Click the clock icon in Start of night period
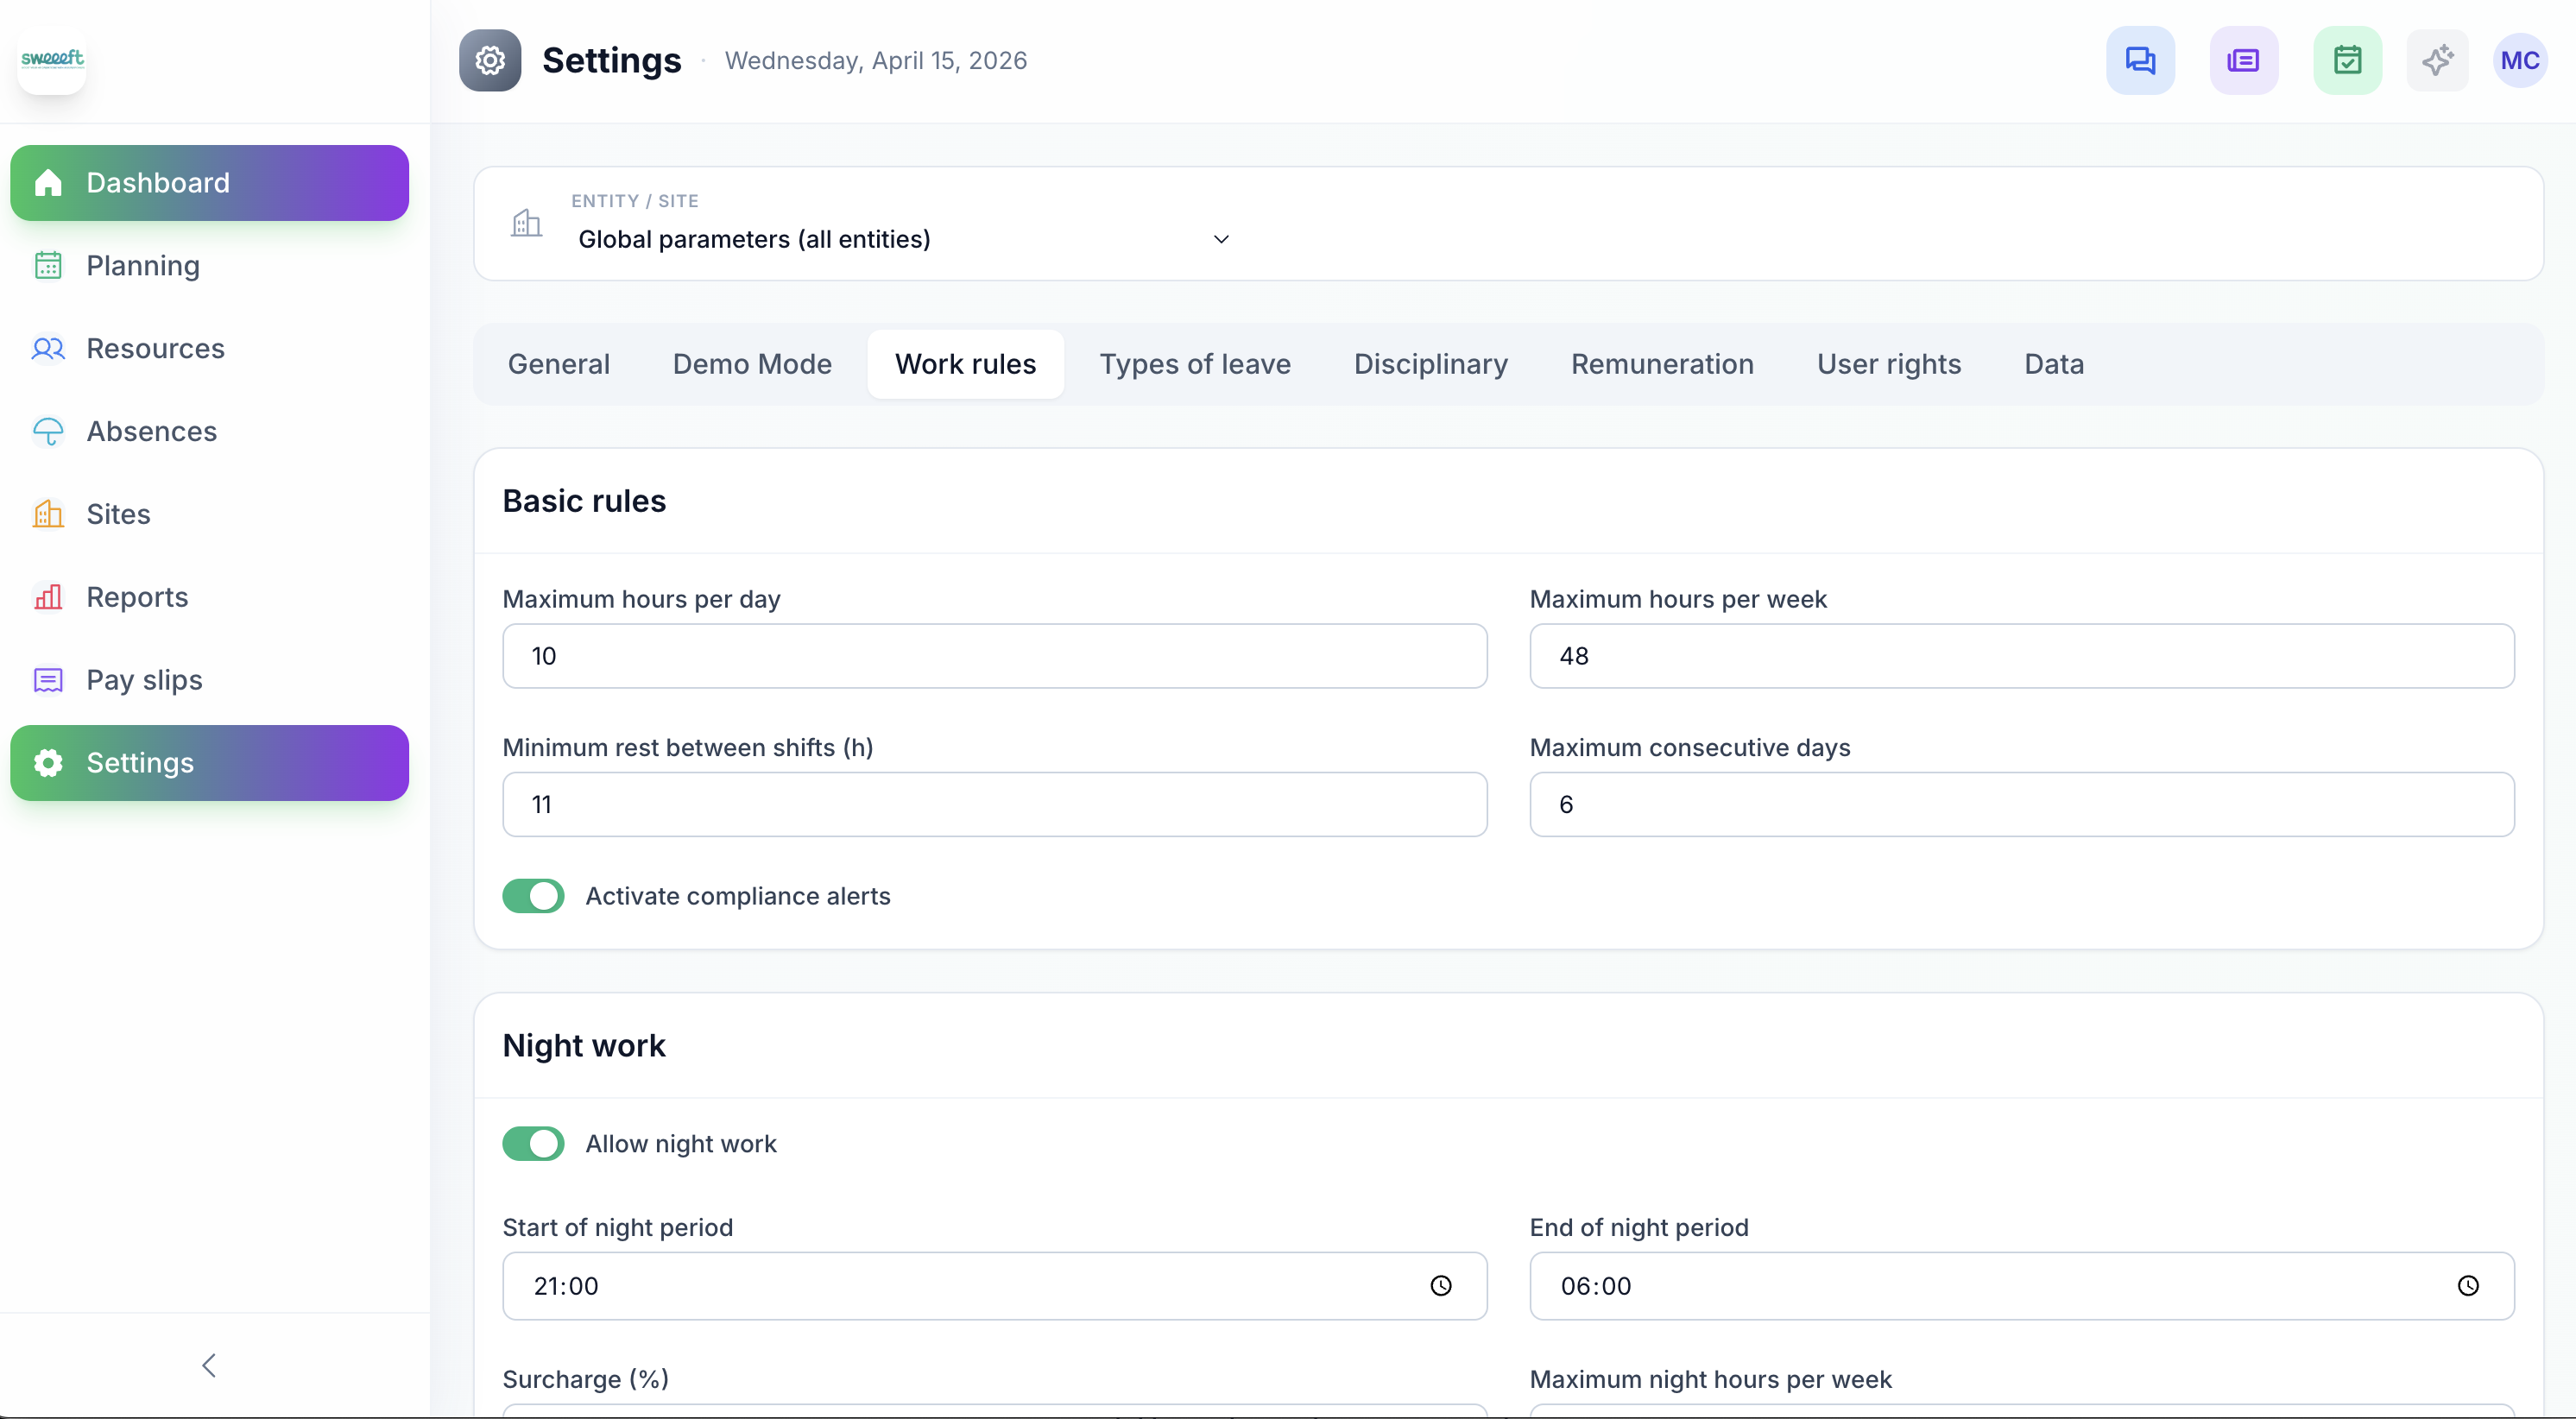The height and width of the screenshot is (1419, 2576). tap(1440, 1286)
